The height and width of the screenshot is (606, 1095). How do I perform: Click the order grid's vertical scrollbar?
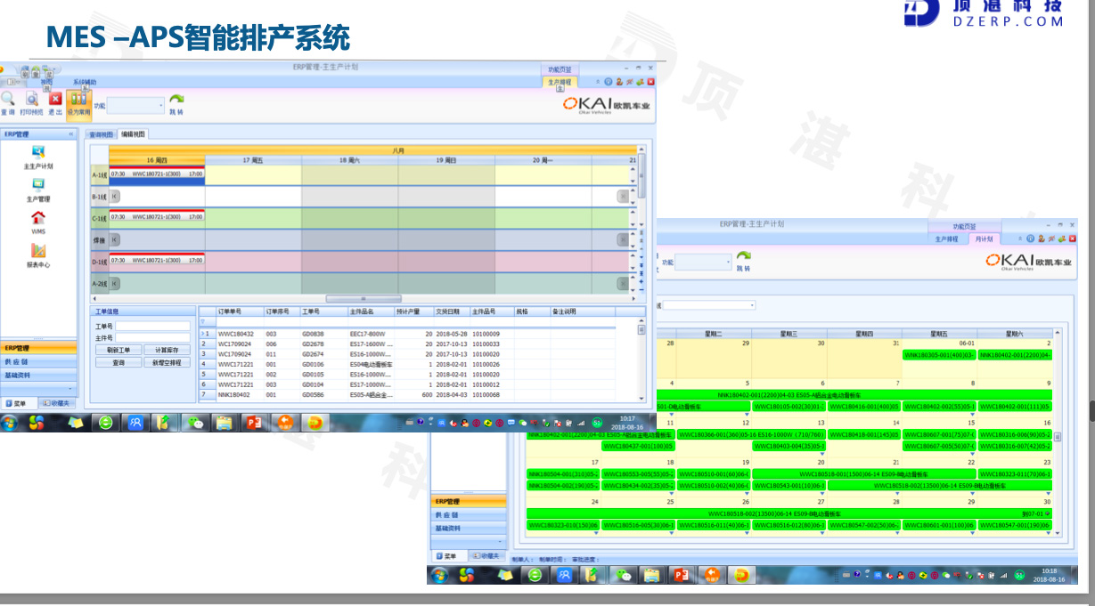click(x=641, y=329)
